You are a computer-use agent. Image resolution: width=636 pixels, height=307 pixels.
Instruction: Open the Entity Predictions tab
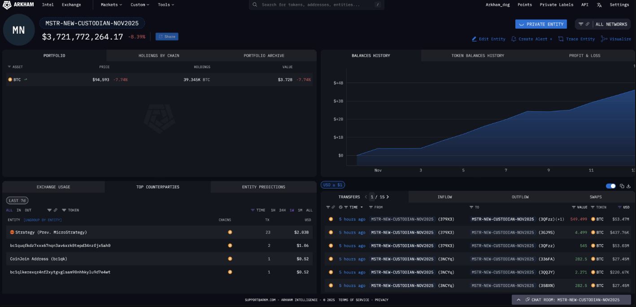[263, 187]
